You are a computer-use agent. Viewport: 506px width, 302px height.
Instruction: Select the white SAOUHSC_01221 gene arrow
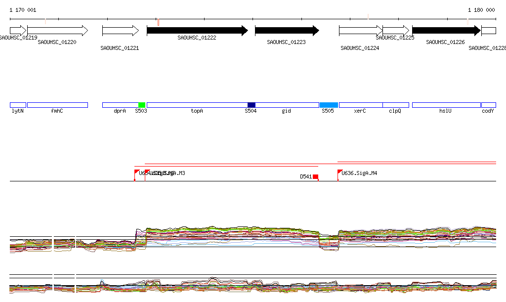point(120,31)
